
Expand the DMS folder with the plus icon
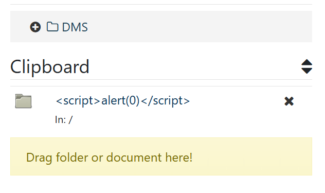click(35, 27)
